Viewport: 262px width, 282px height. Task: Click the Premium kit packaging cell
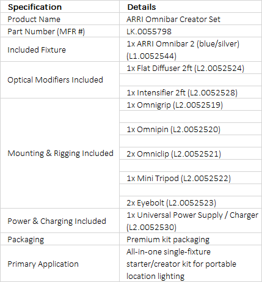[x=191, y=239]
